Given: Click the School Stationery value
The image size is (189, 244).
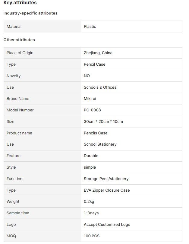Looking at the screenshot, I should (x=100, y=144).
